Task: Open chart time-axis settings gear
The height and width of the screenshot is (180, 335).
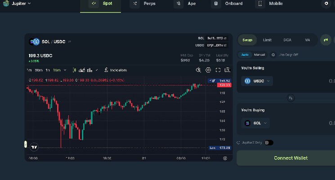Action: coord(225,158)
